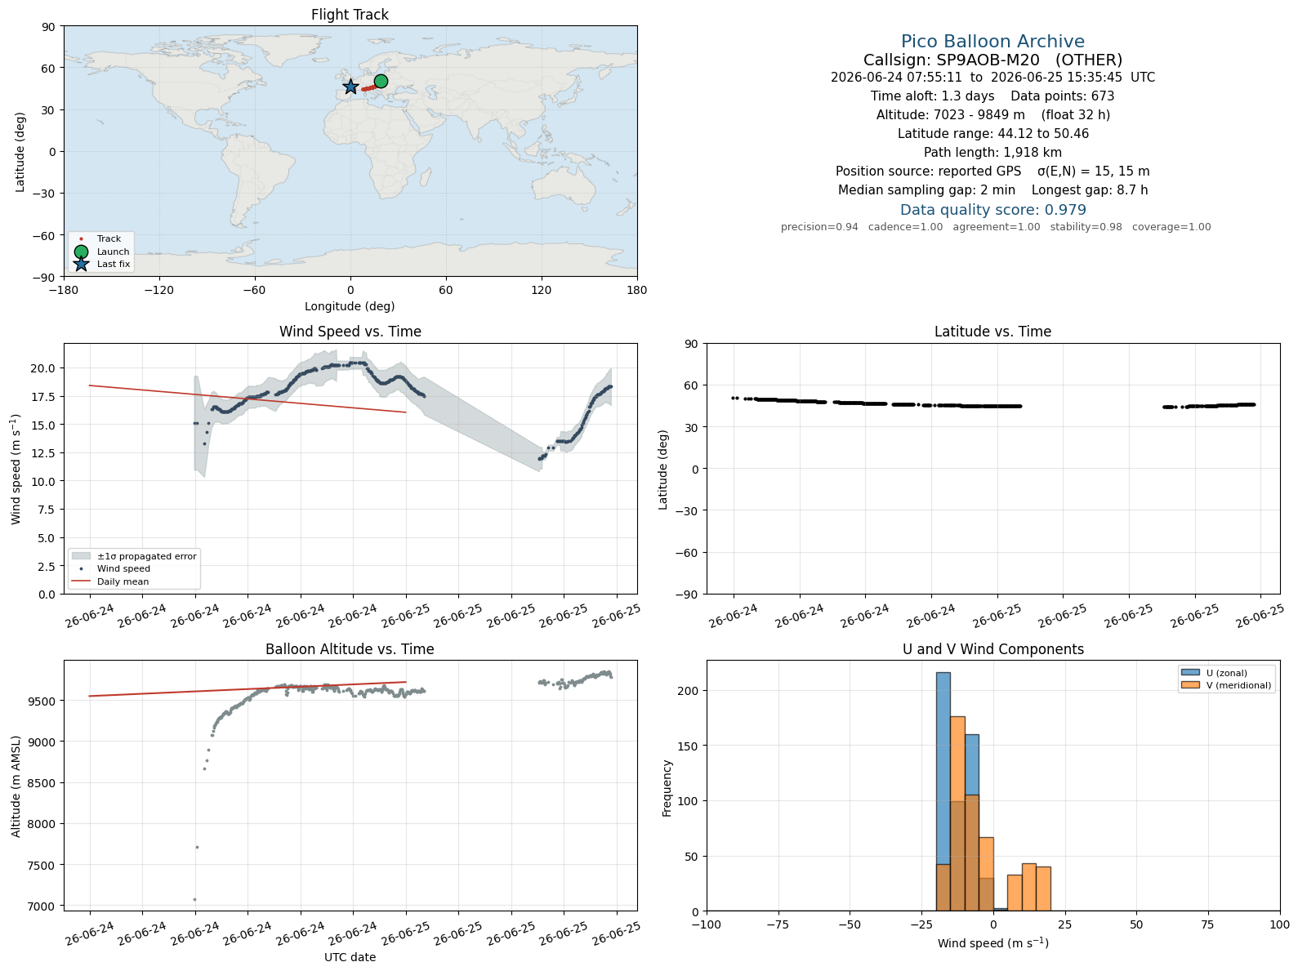Click the blue U (zonal) legend swatch

[1189, 673]
